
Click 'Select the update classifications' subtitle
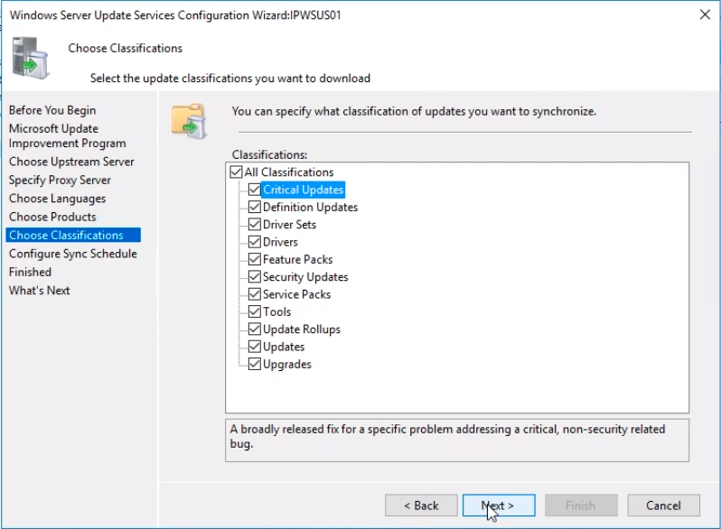[x=229, y=79]
